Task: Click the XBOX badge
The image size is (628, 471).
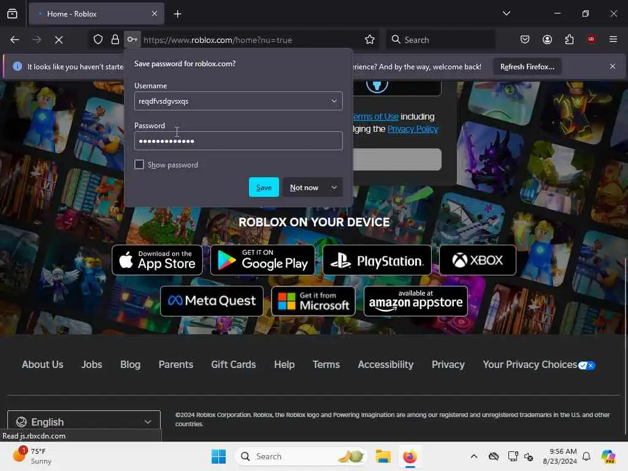Action: pos(477,260)
